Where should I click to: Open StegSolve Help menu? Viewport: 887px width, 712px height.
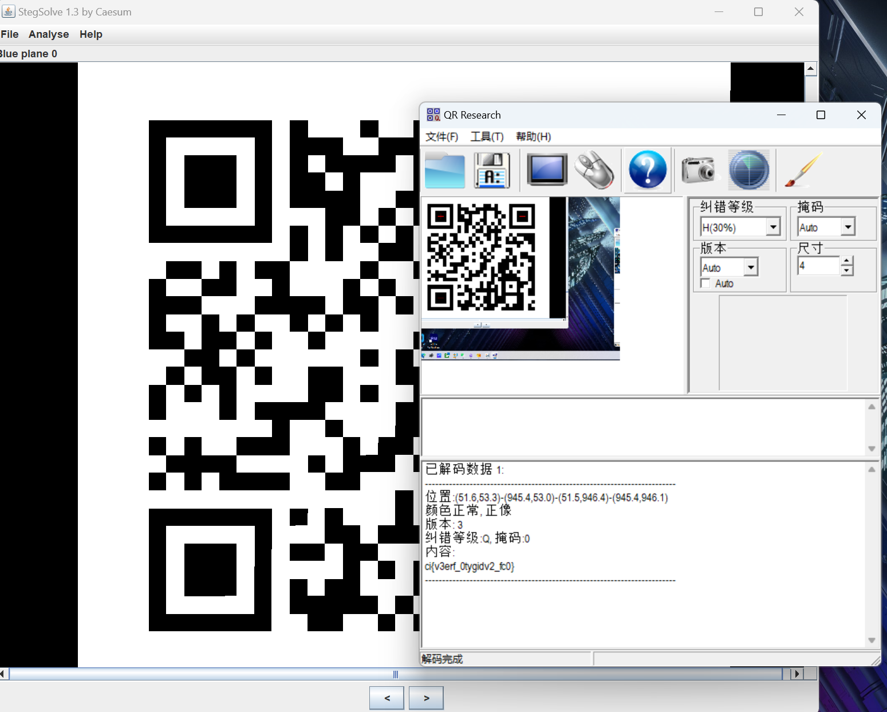(90, 34)
